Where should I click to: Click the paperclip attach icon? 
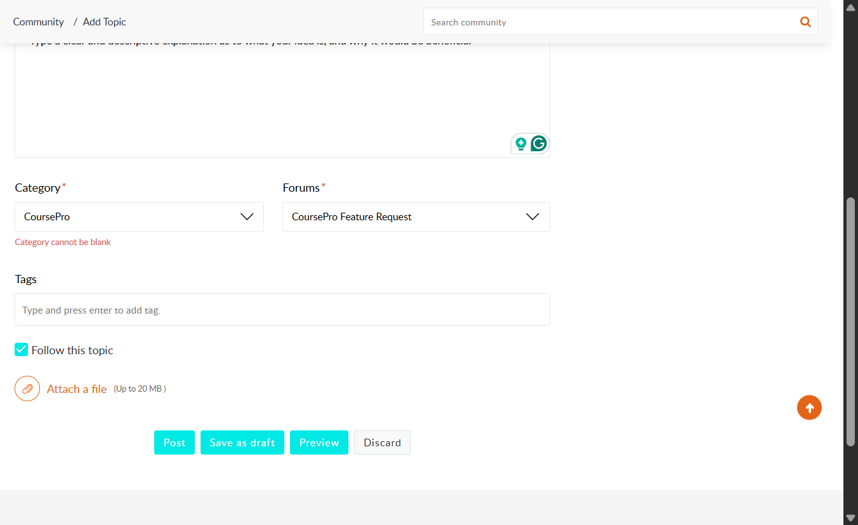pyautogui.click(x=27, y=389)
